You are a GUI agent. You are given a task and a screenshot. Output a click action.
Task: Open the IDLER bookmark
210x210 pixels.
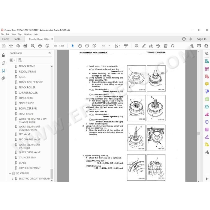pos(22,77)
